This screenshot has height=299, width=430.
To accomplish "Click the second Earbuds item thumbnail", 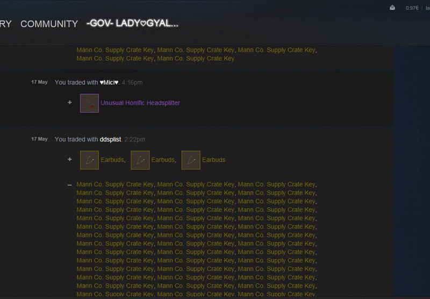I will click(140, 160).
